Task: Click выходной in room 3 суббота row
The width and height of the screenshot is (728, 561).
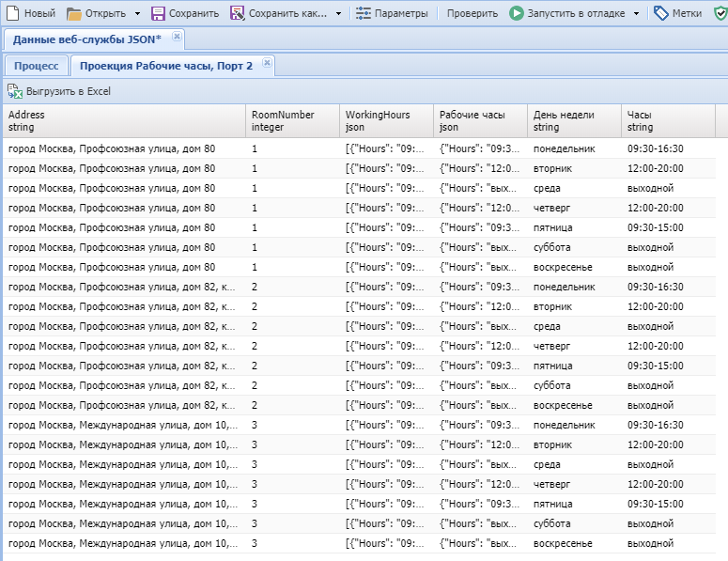Action: point(650,523)
